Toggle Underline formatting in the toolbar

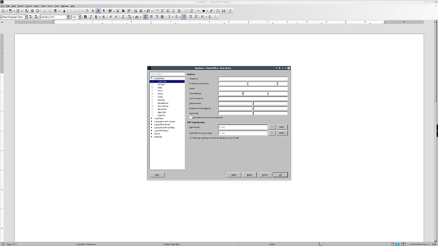pyautogui.click(x=96, y=17)
